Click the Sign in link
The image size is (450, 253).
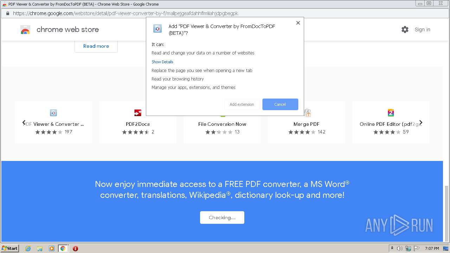[422, 30]
